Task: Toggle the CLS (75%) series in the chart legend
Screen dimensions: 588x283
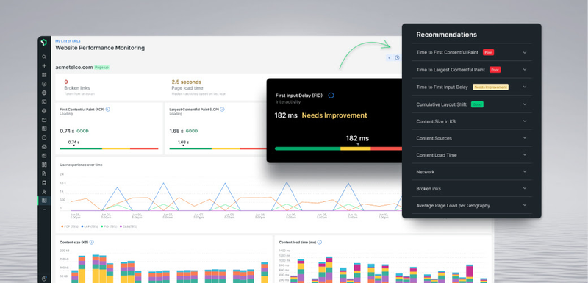Action: [128, 226]
